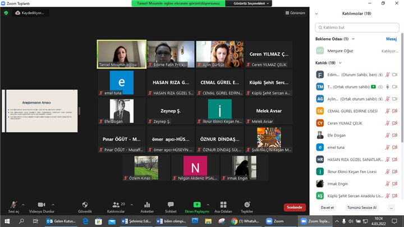Toggle Efe Dogan's muted microphone icon
Screen dimensions: 404x227
tap(387, 135)
